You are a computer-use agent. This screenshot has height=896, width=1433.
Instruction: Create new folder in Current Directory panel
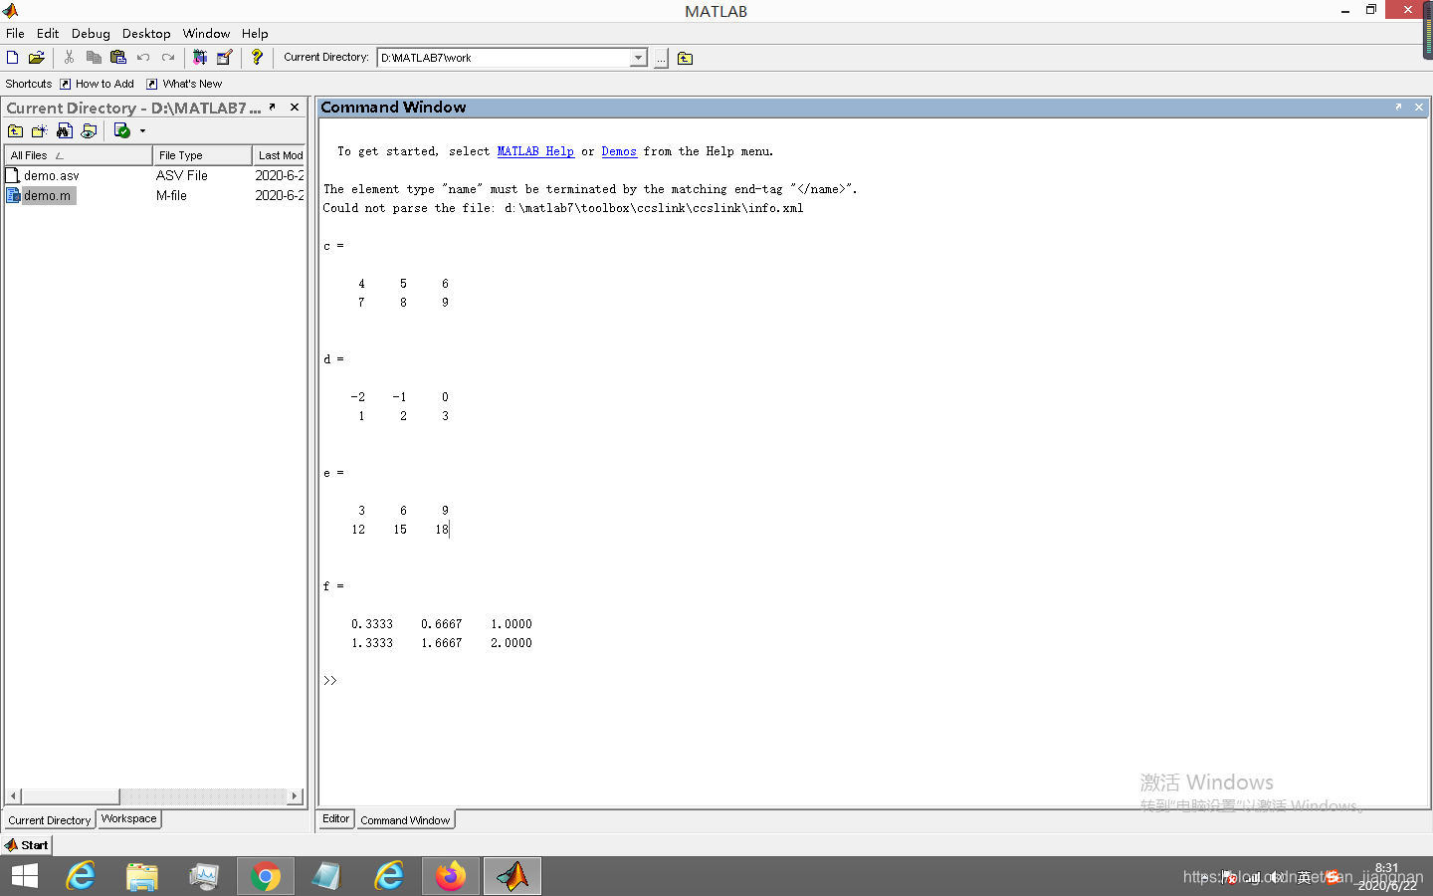coord(40,130)
